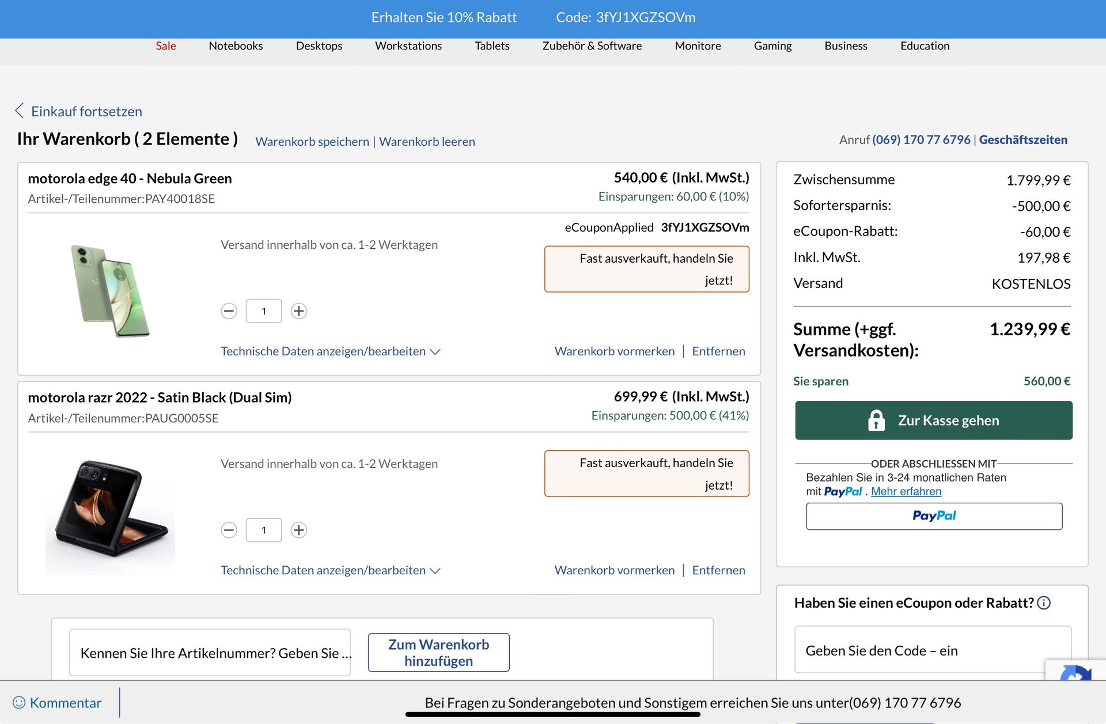
Task: Open the Notebooks menu
Action: pos(236,46)
